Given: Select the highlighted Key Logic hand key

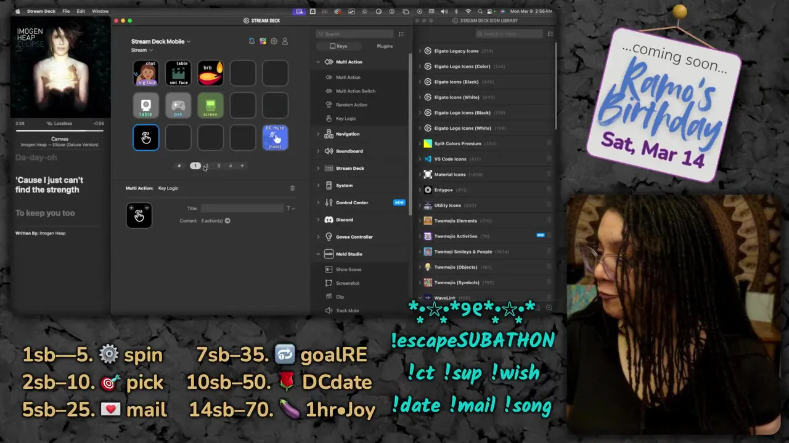Looking at the screenshot, I should [146, 137].
